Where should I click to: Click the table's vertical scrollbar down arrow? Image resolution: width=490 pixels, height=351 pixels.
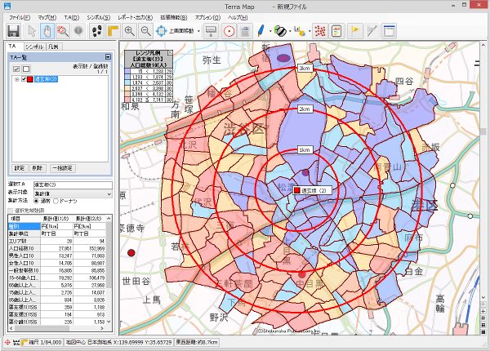109,322
